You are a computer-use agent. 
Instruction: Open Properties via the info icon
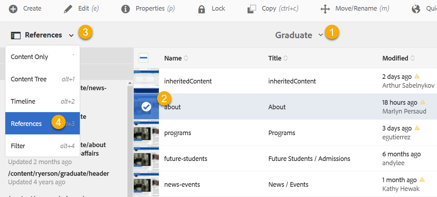(x=126, y=9)
